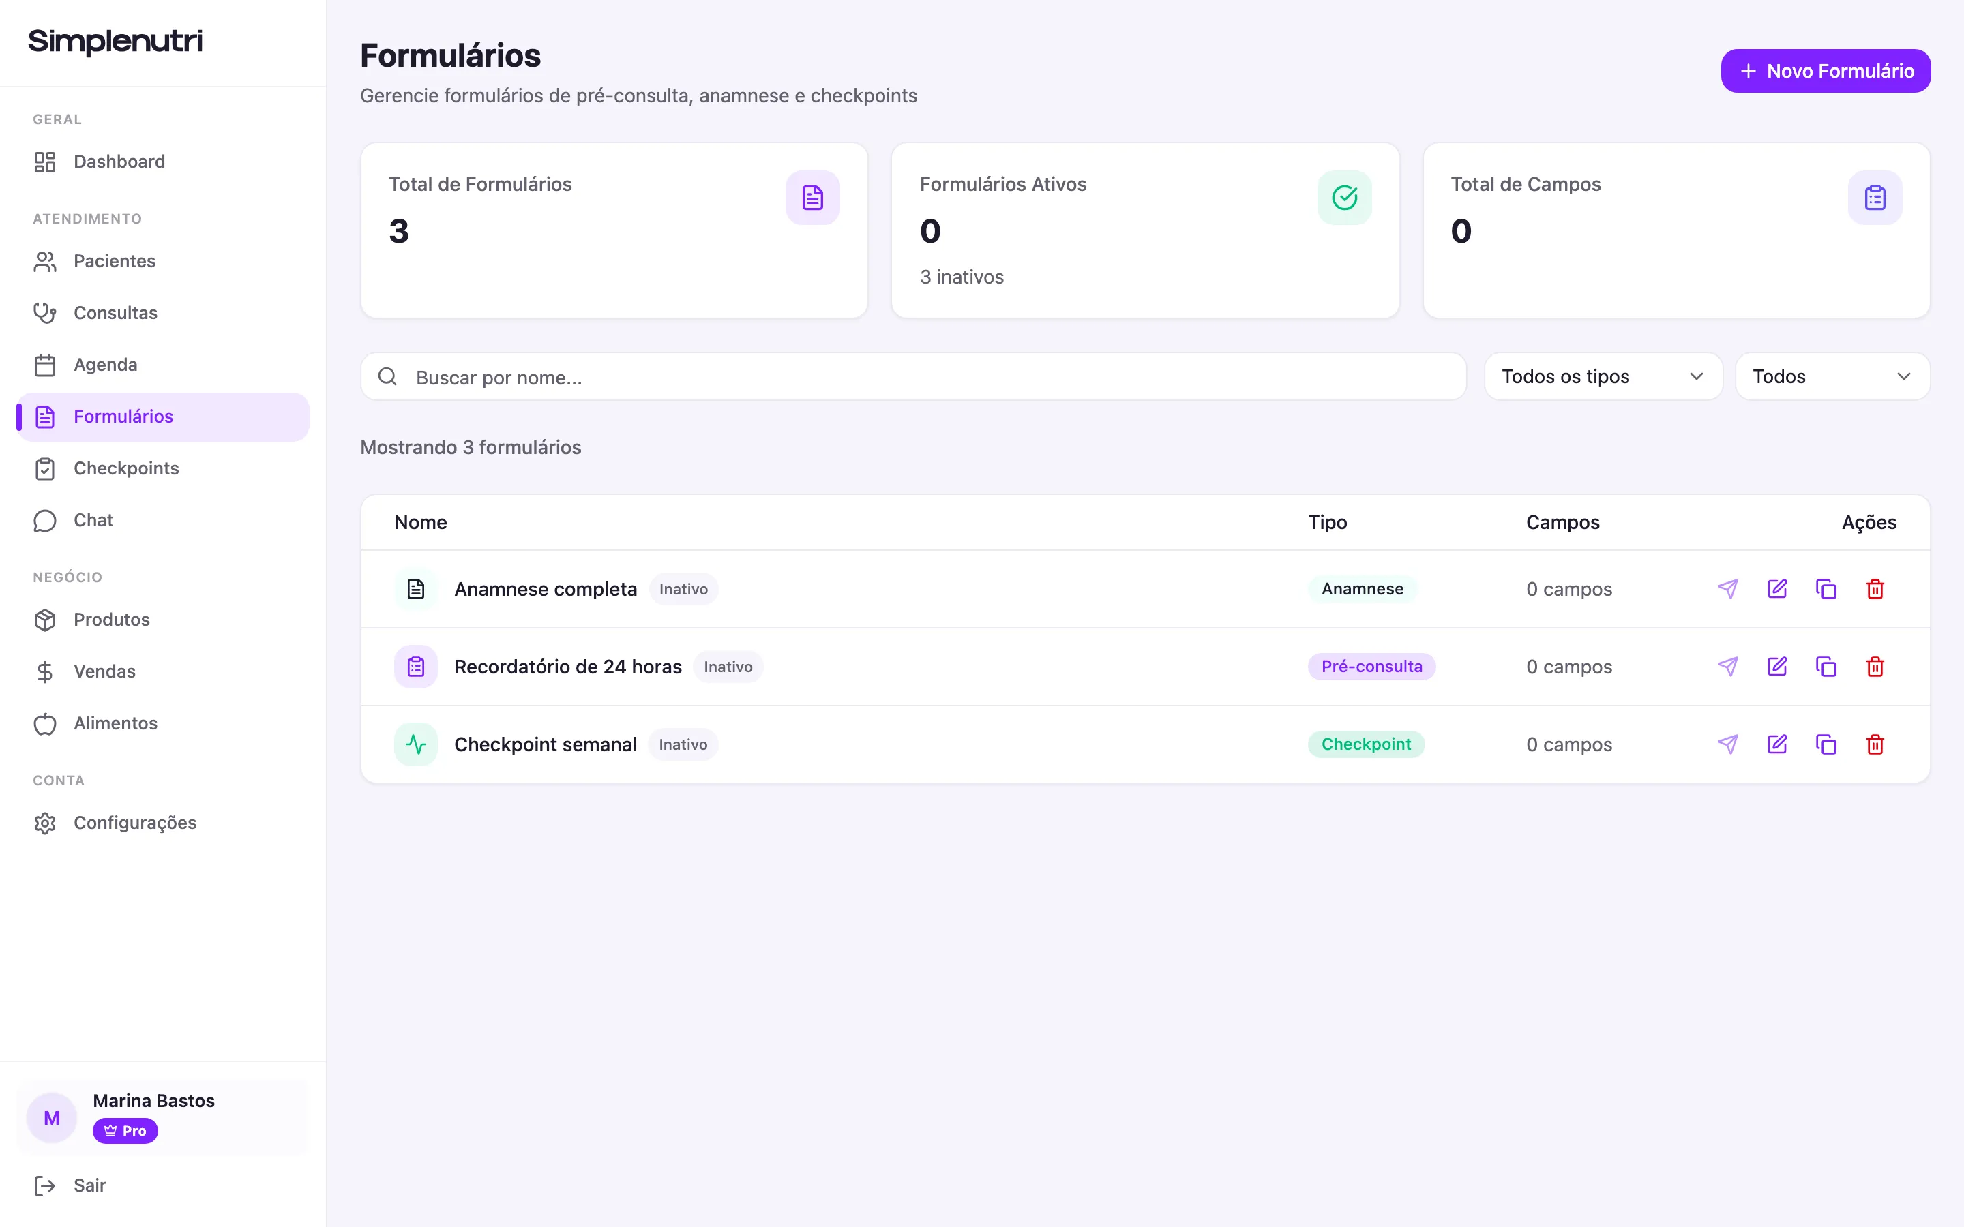
Task: Edit the Checkpoint semanal form
Action: [x=1777, y=744]
